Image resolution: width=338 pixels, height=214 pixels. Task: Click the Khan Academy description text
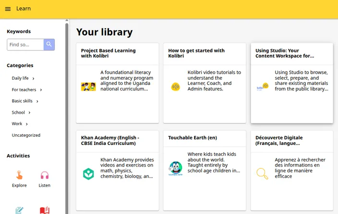pos(127,168)
